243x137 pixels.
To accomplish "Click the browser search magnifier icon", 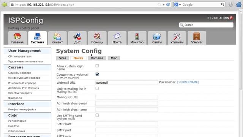I will [223, 5].
